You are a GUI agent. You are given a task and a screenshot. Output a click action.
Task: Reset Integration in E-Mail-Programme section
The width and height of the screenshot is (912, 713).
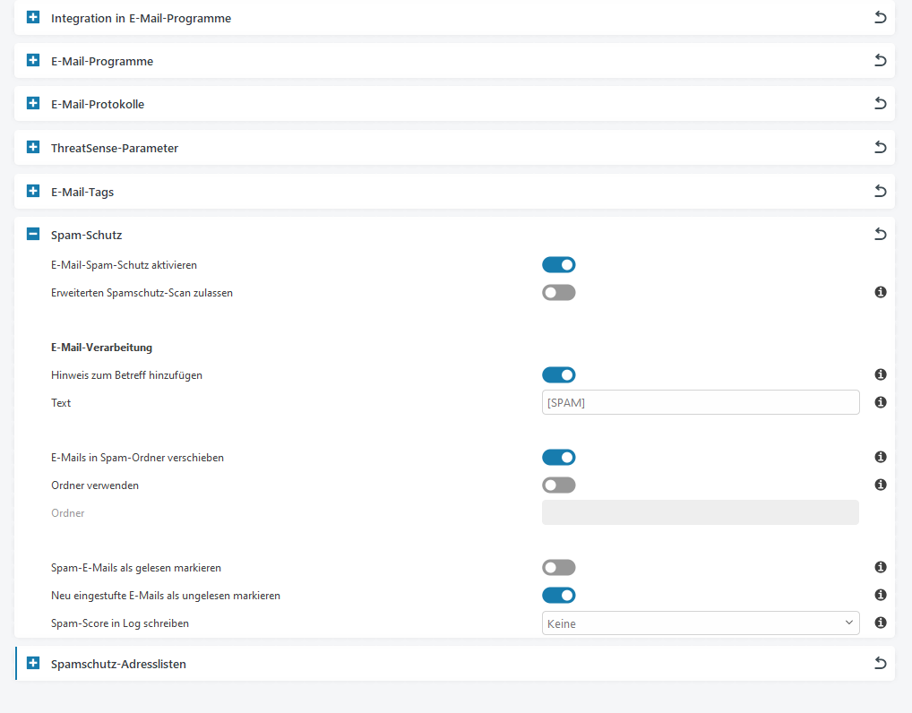coord(880,17)
